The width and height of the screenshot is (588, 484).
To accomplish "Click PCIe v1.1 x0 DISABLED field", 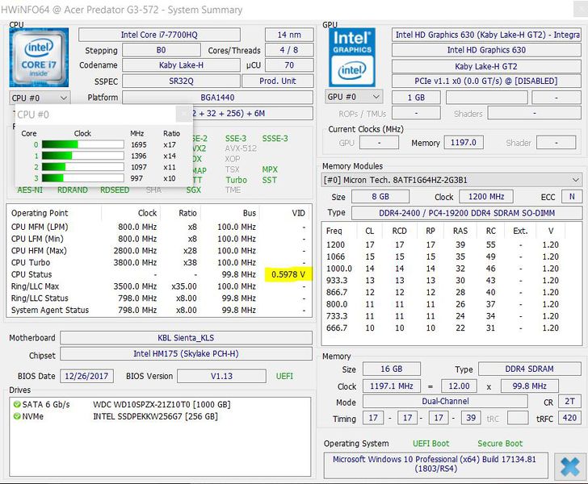I will (x=486, y=81).
